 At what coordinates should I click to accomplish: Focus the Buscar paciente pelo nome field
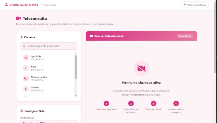[x=49, y=46]
